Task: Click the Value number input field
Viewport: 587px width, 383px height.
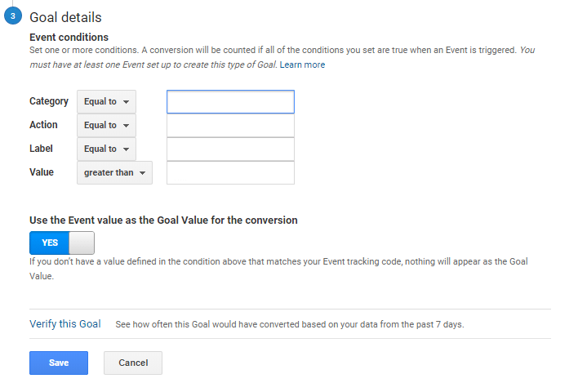Action: click(230, 172)
